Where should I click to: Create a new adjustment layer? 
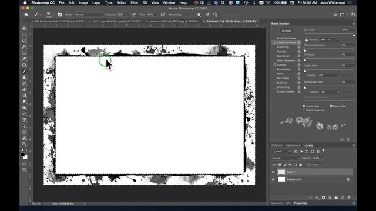click(330, 198)
